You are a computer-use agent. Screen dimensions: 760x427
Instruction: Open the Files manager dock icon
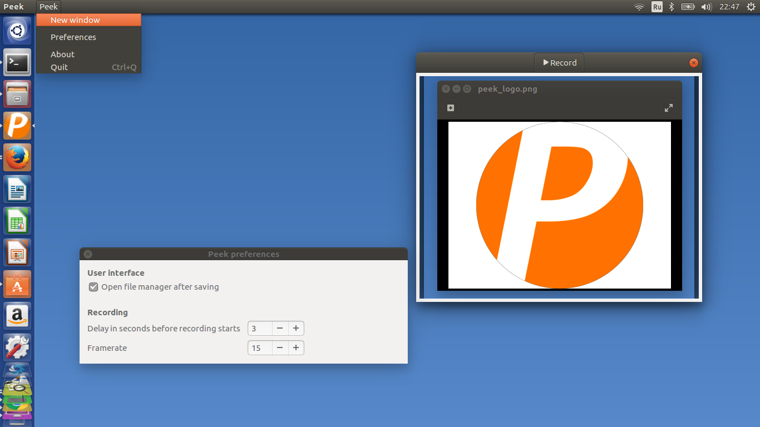point(17,94)
